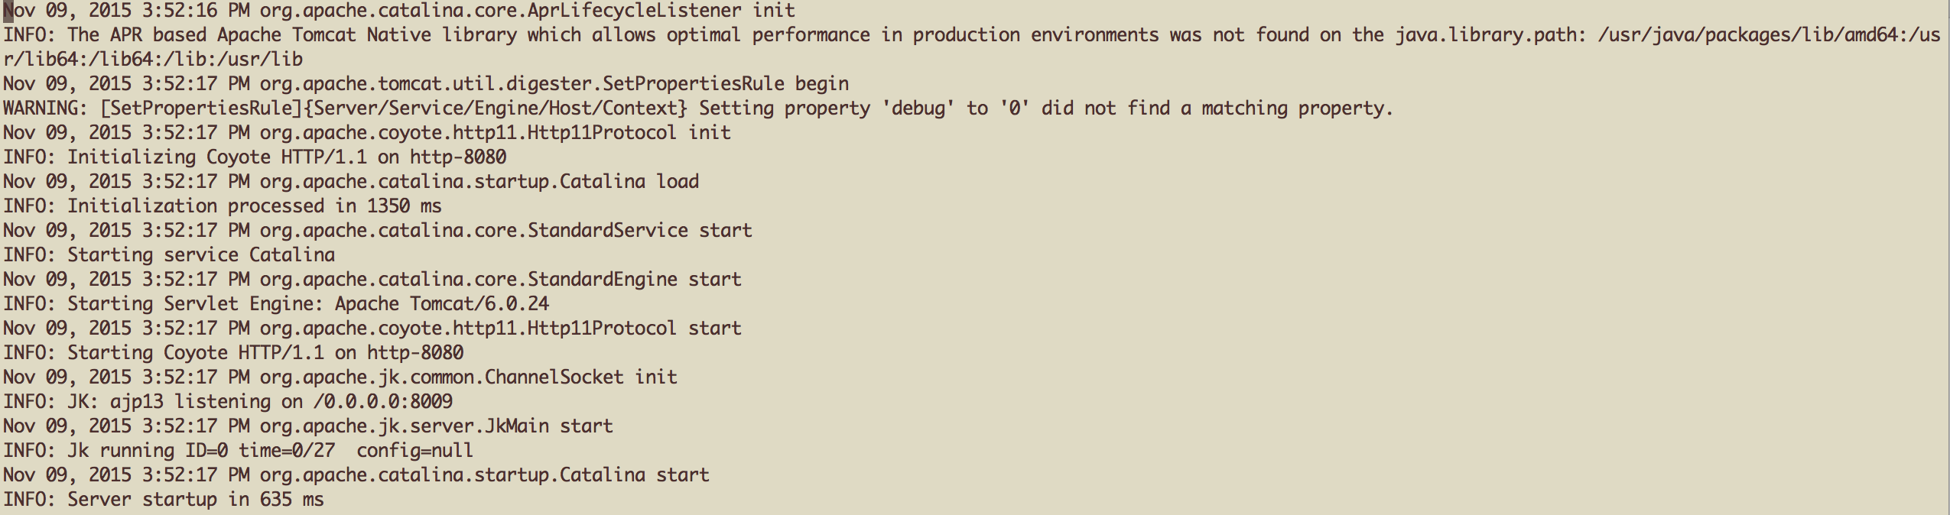Click the StandardService start line
The width and height of the screenshot is (1950, 515).
click(377, 231)
